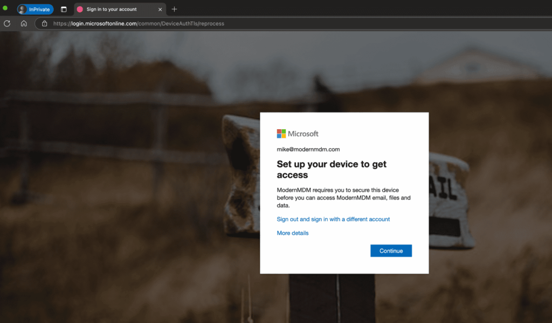Click the ModernMDM requirement description paragraph
This screenshot has width=552, height=323.
(343, 198)
